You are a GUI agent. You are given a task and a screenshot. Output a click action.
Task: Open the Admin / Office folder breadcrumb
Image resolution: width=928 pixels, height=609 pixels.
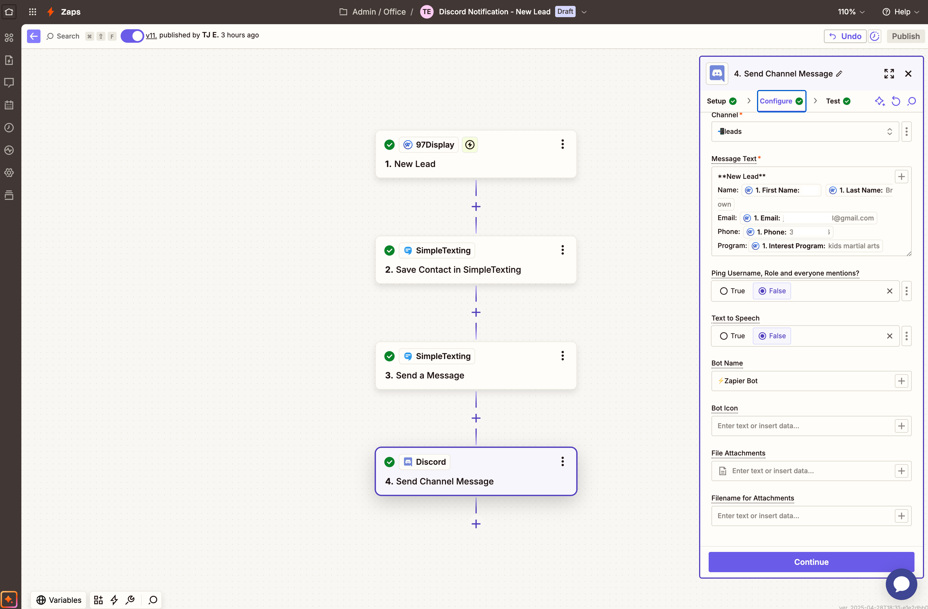372,12
